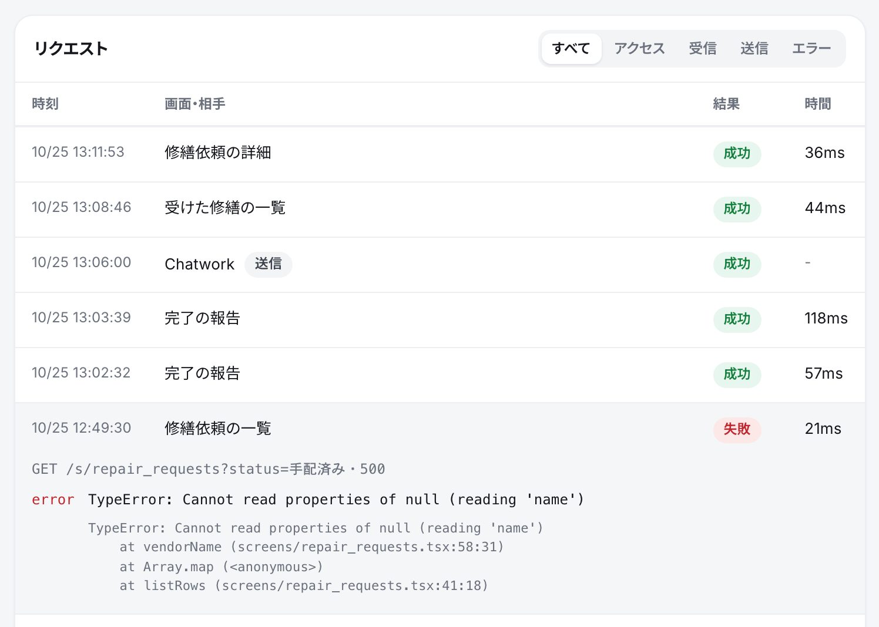Click the 送信 tag beside Chatwork

click(x=268, y=264)
